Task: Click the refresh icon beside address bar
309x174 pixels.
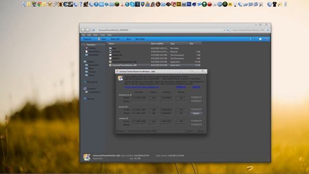Action: point(228,30)
